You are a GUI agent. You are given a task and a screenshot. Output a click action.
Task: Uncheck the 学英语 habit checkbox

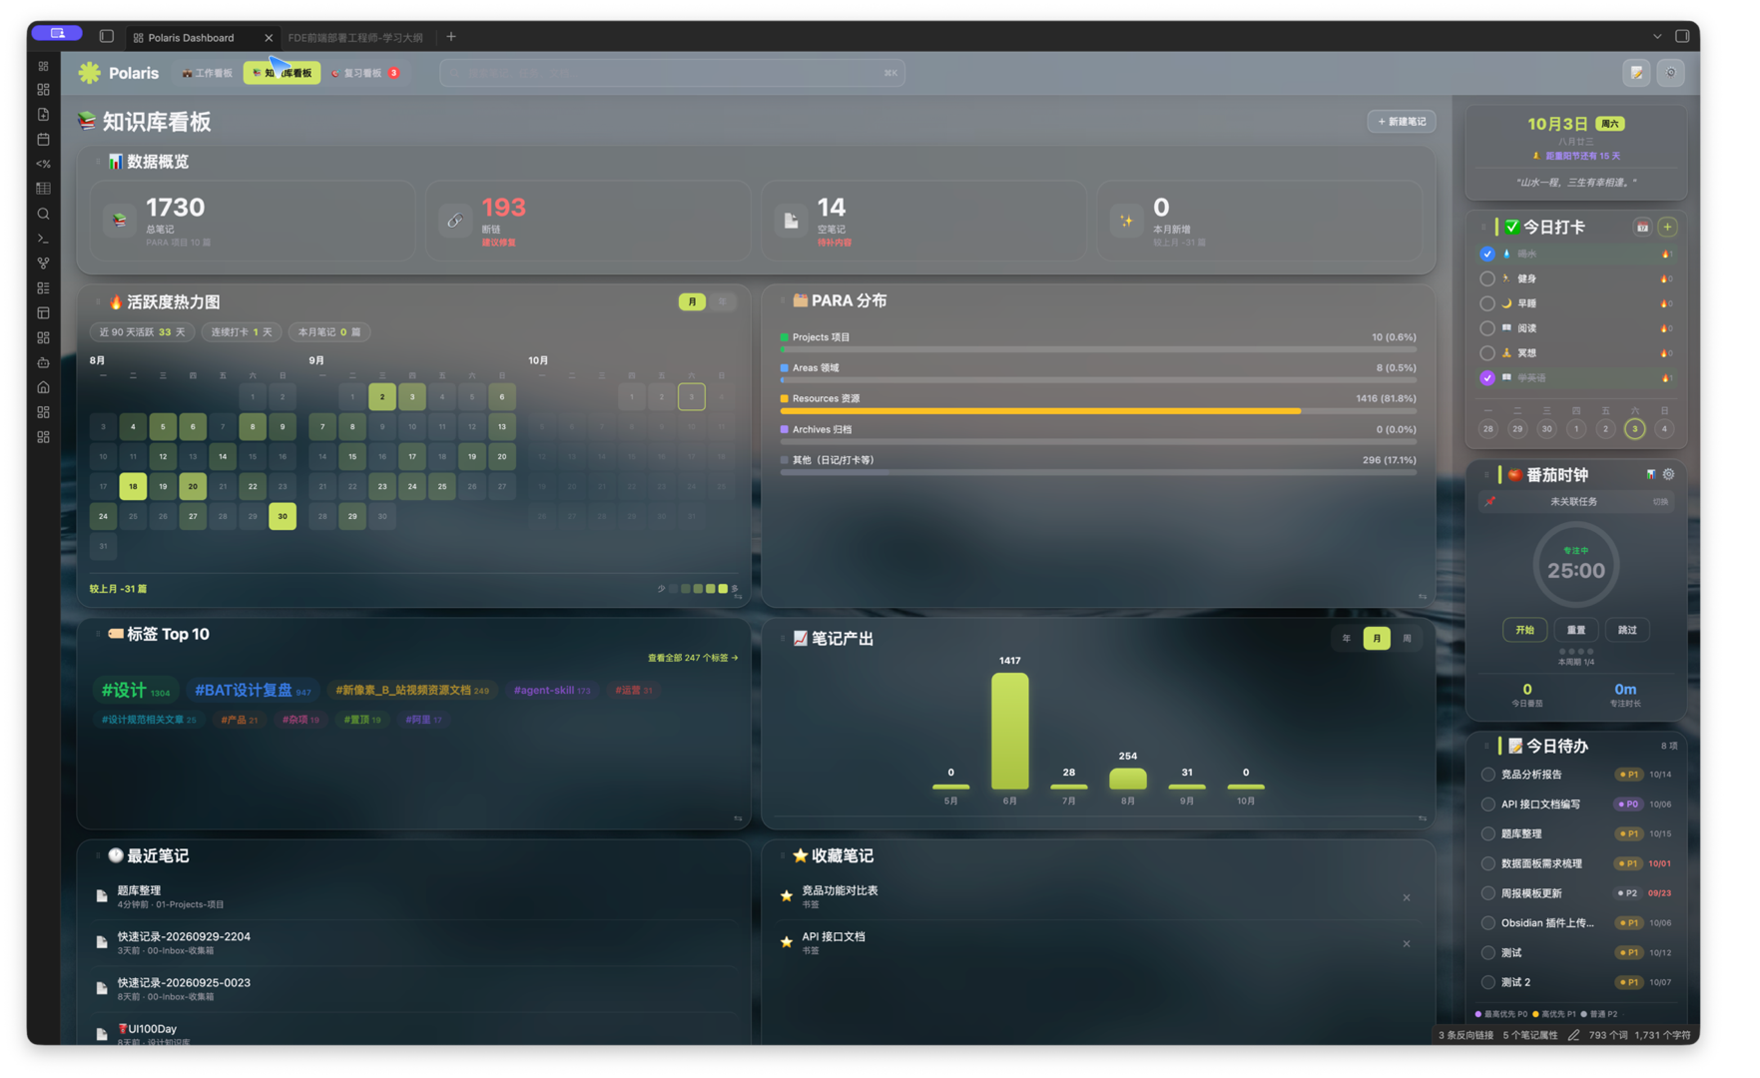click(1487, 378)
